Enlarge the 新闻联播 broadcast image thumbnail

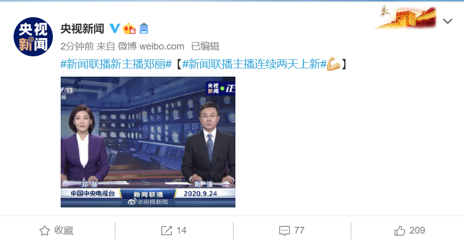(148, 142)
